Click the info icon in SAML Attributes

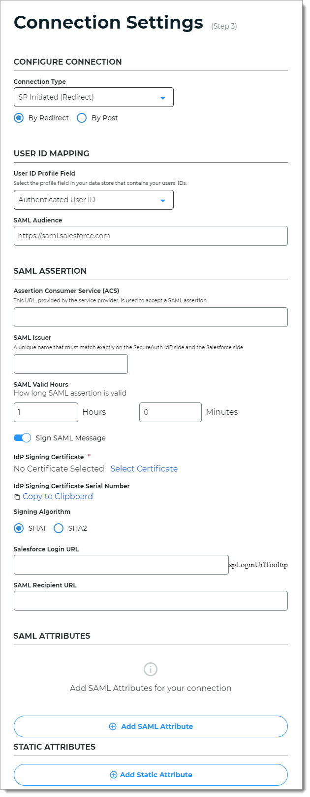(x=151, y=669)
